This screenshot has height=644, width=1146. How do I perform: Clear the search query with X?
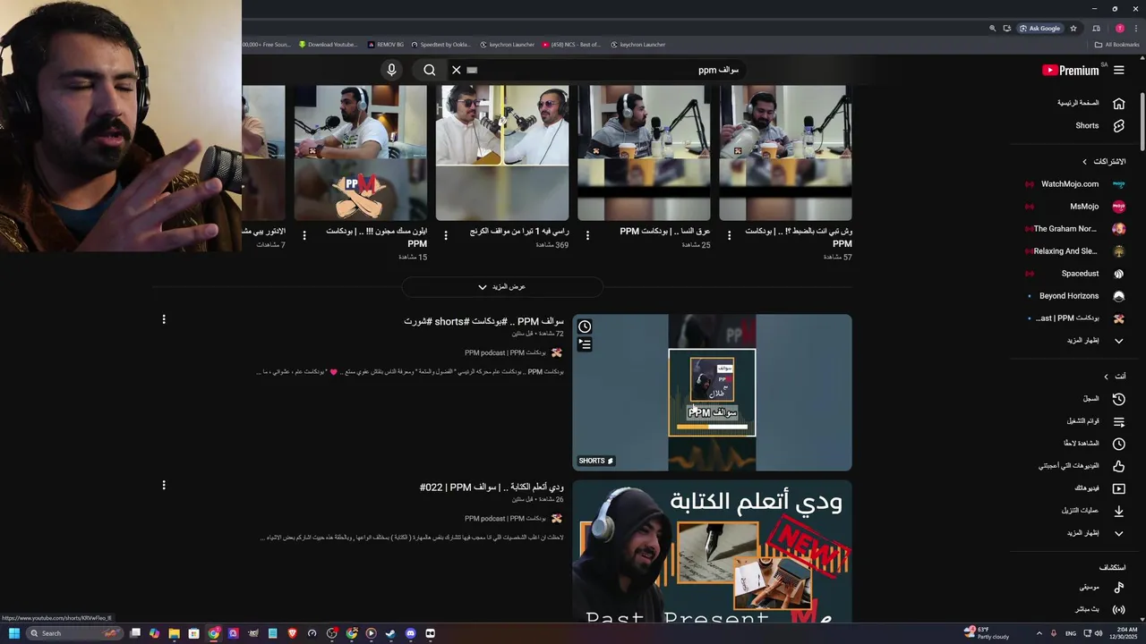tap(456, 70)
